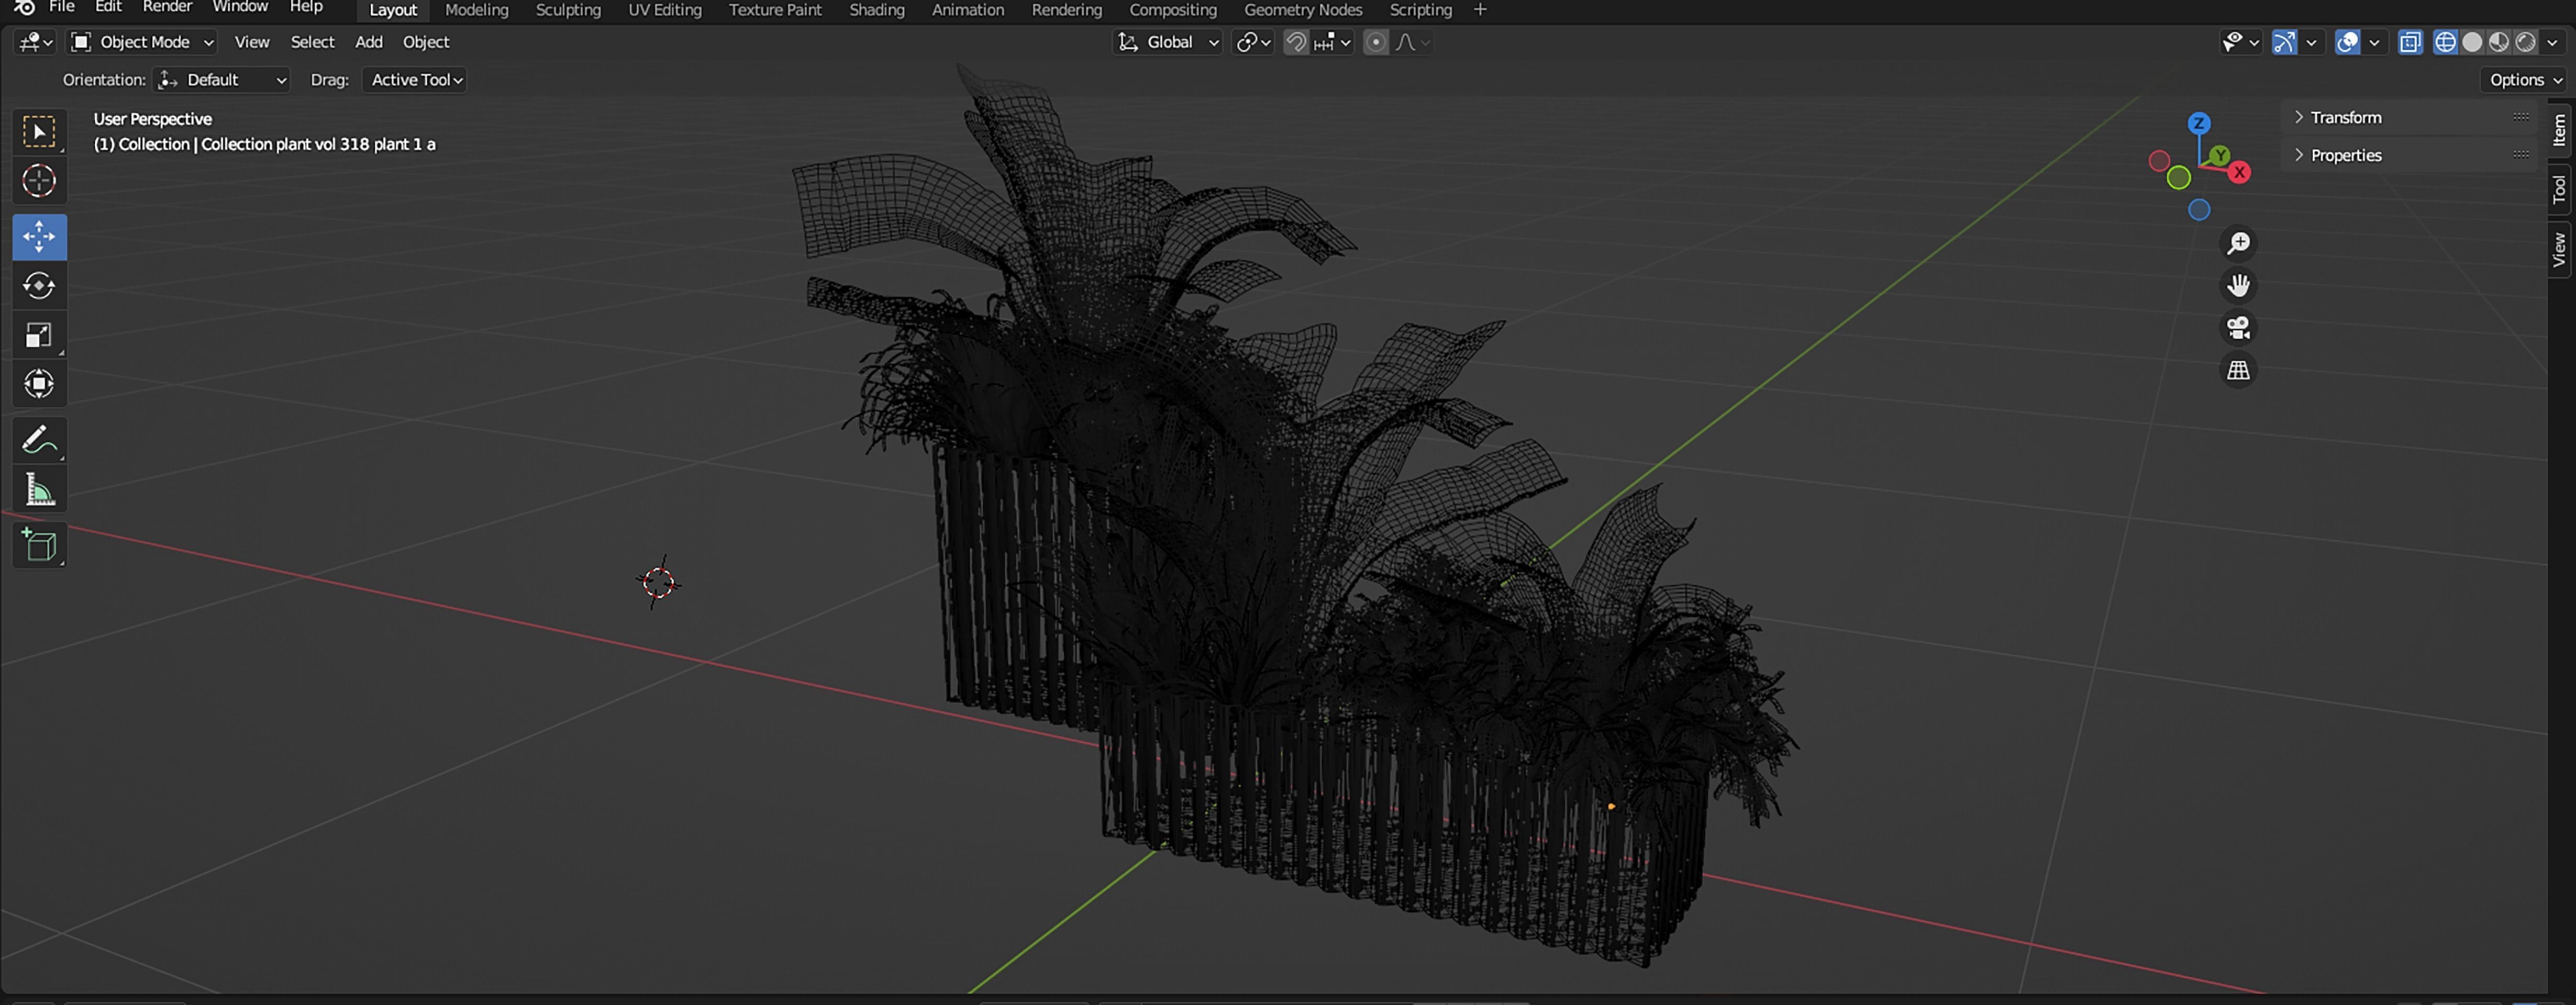Open the Render menu
The image size is (2576, 1005).
pos(167,7)
